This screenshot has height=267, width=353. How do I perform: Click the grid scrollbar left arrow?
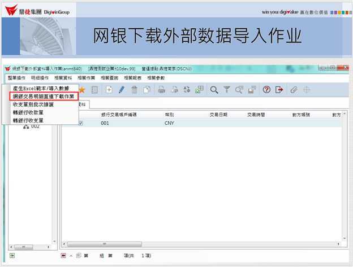(x=64, y=244)
